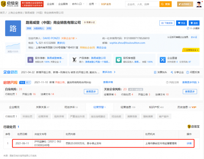Select the 行政处罚 1 sub-tab
The image size is (204, 159).
pyautogui.click(x=11, y=116)
